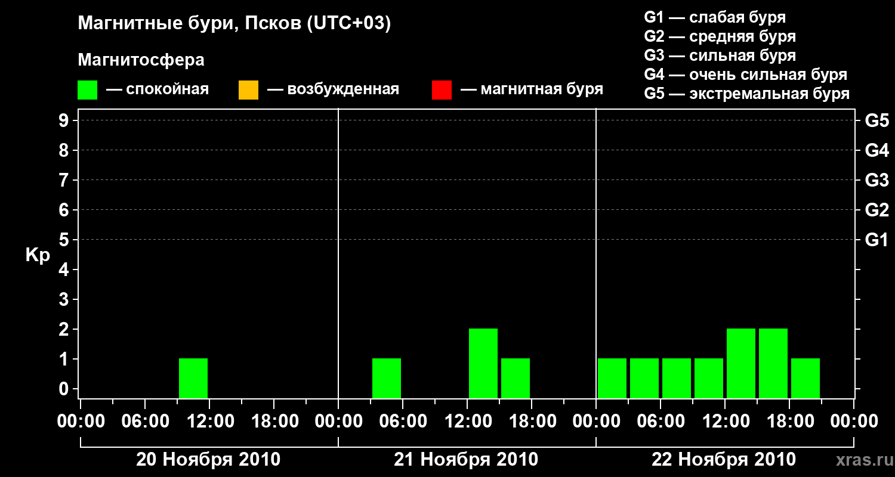Click 'G4 — очень сильная буря' legend line
Viewport: 895px width, 477px height.
[x=746, y=75]
